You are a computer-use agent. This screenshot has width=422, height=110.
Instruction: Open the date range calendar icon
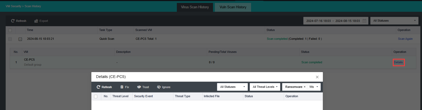[364, 21]
